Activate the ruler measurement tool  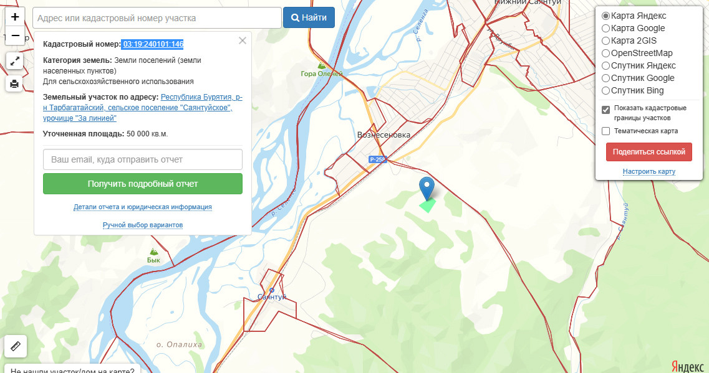coord(16,346)
